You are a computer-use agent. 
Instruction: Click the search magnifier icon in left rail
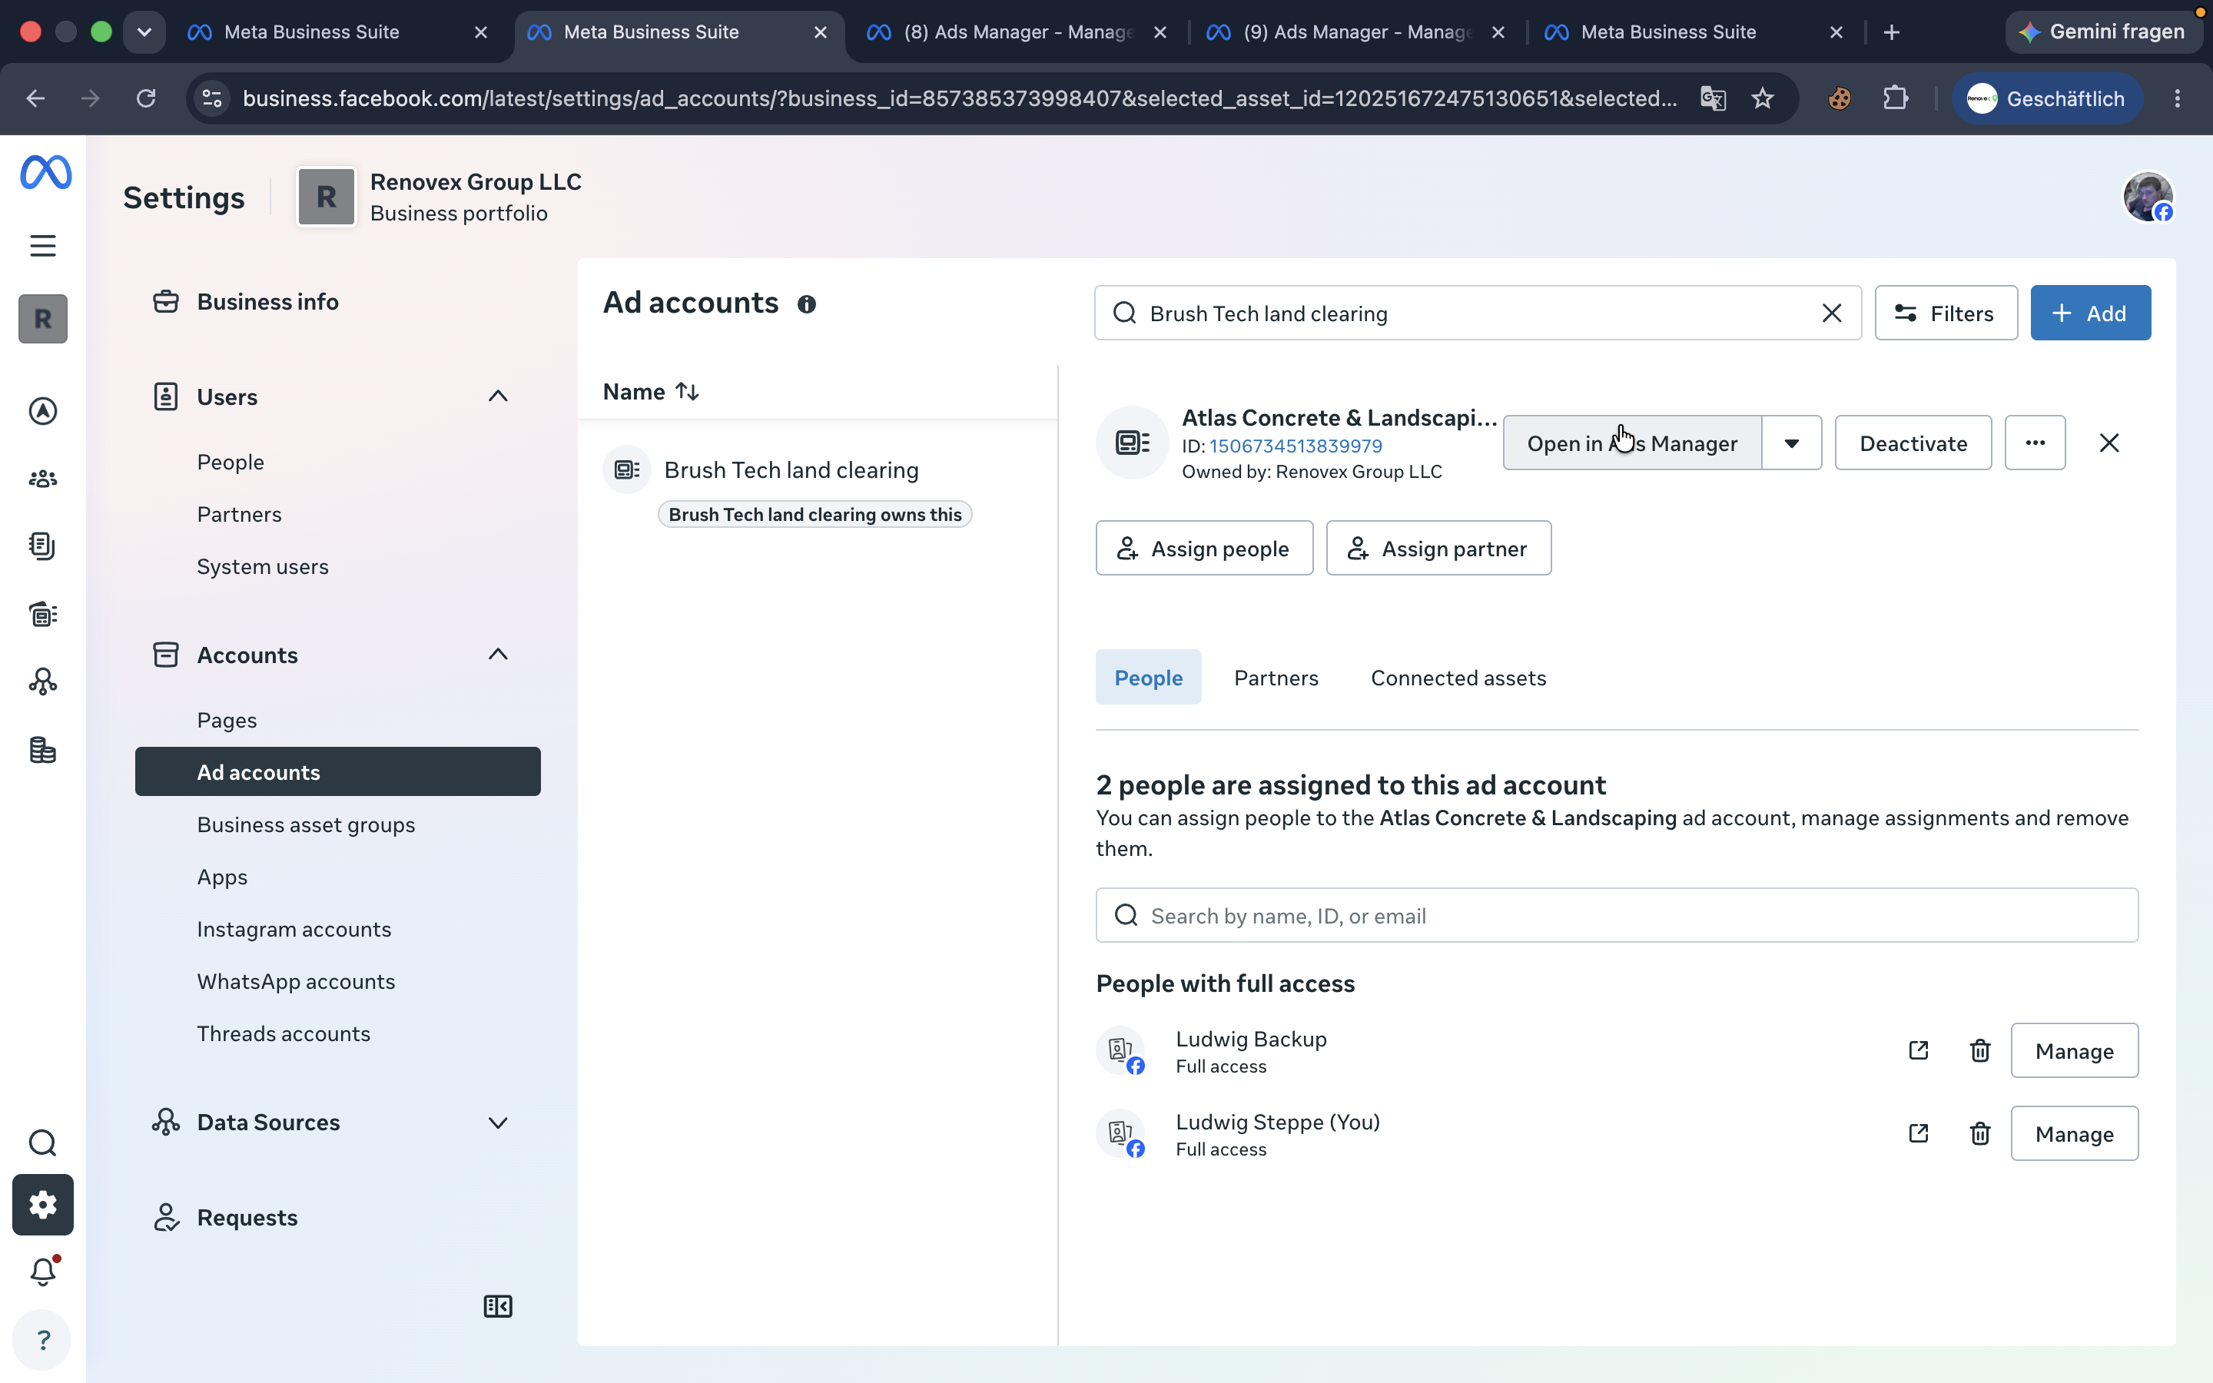click(x=43, y=1143)
